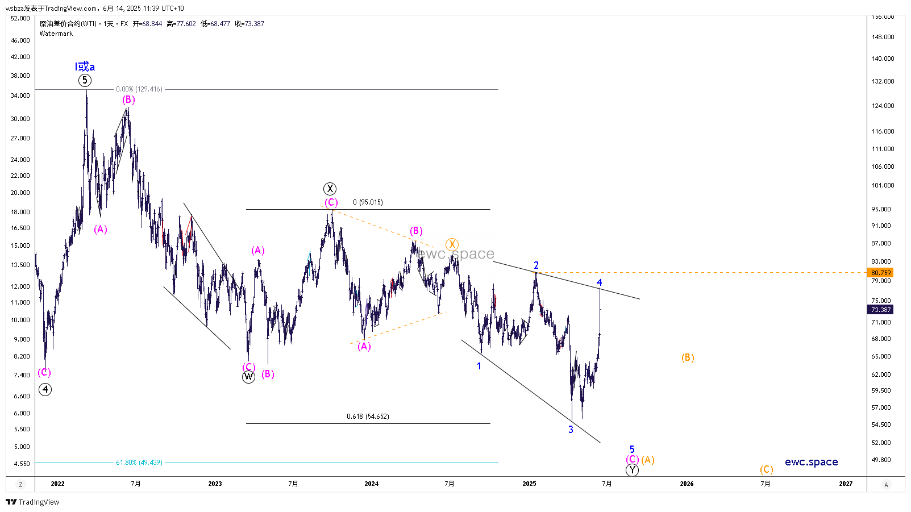The image size is (911, 512).
Task: Click the orange circled X label
Action: pos(452,244)
